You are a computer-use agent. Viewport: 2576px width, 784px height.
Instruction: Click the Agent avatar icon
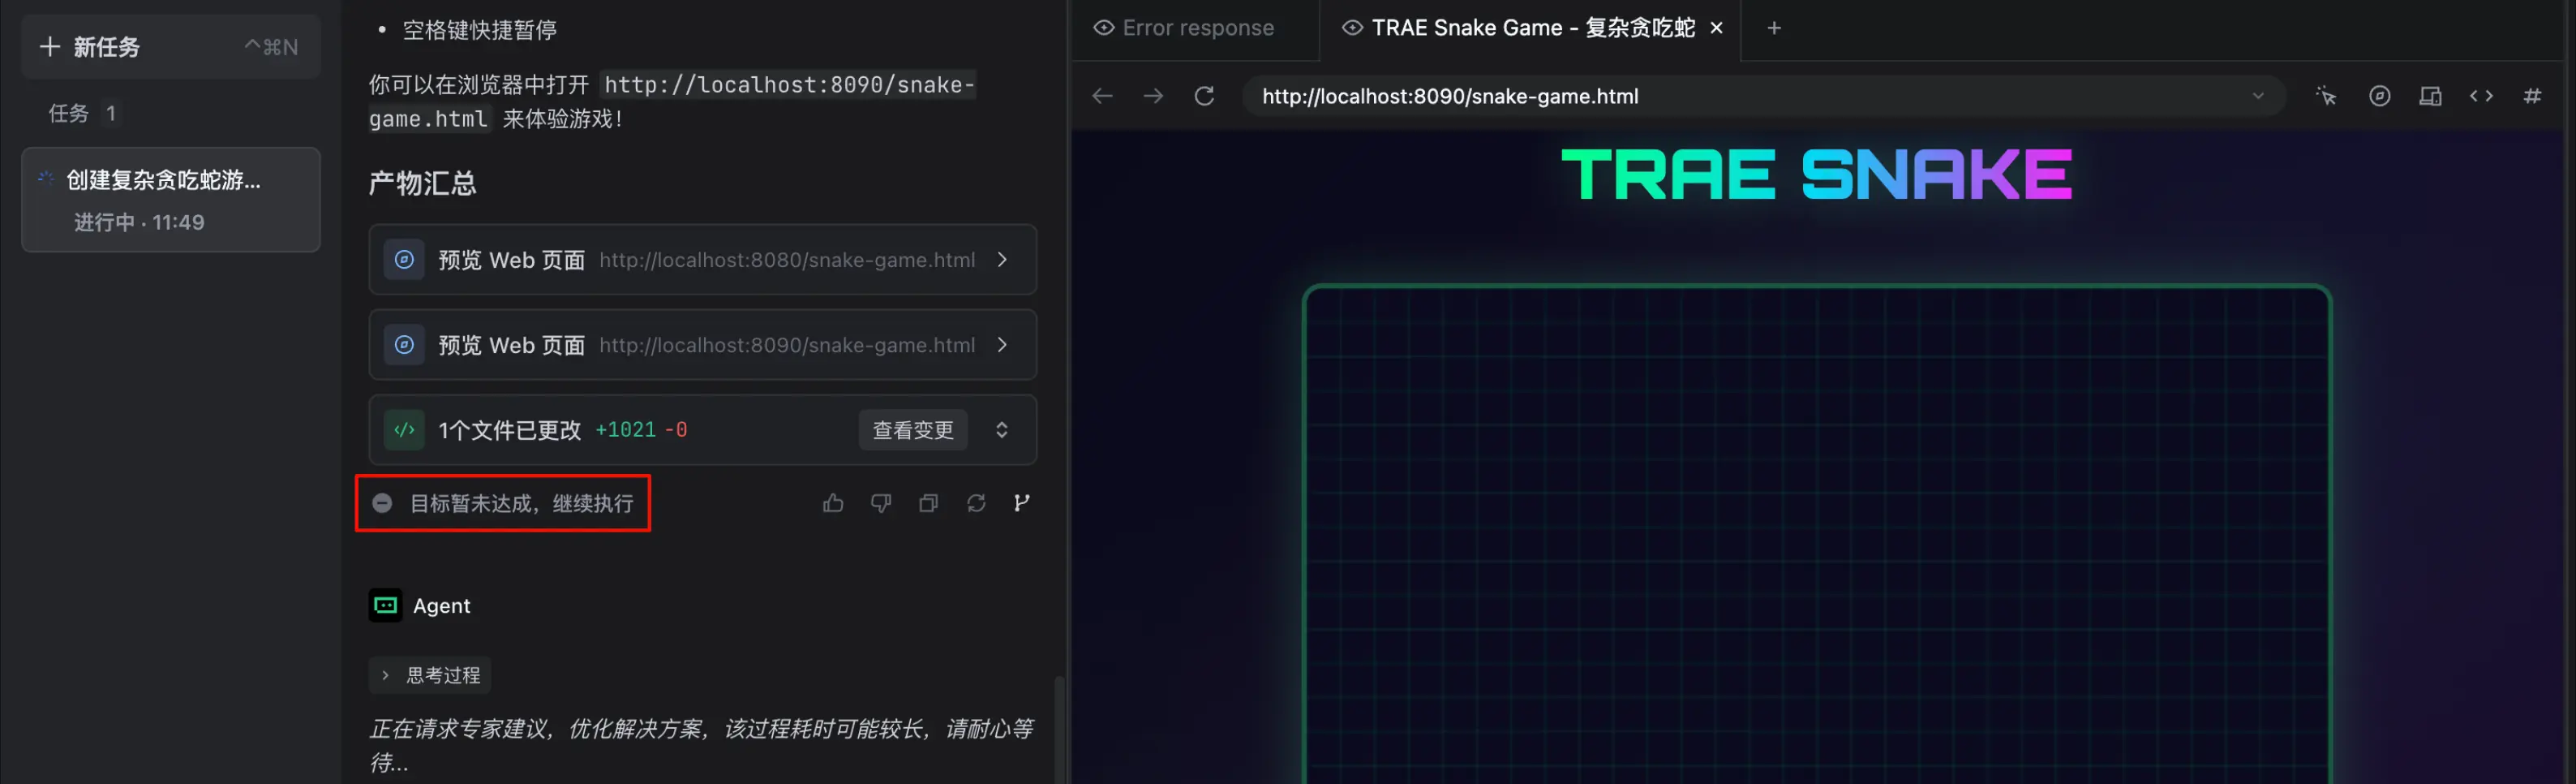pos(385,605)
